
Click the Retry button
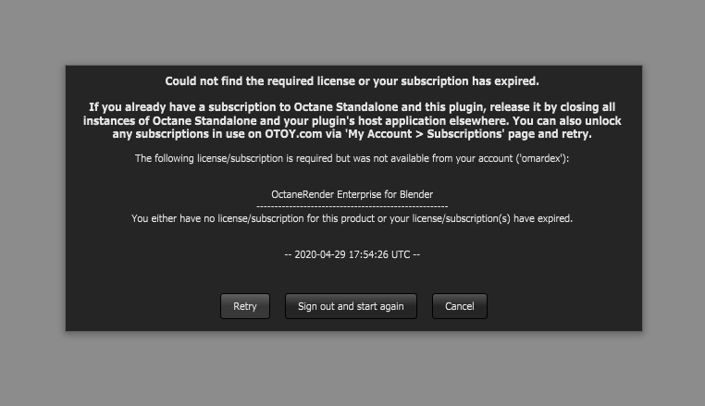pyautogui.click(x=245, y=306)
